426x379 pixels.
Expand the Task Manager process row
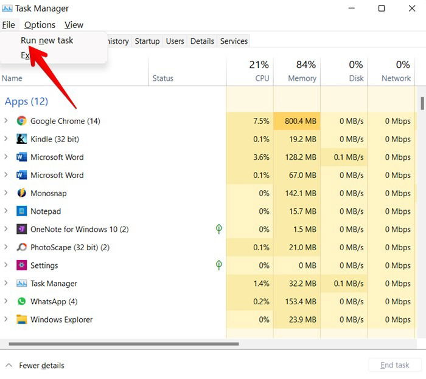[x=5, y=283]
